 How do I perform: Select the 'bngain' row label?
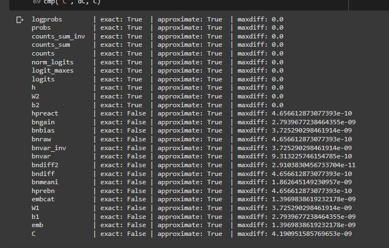coord(43,122)
